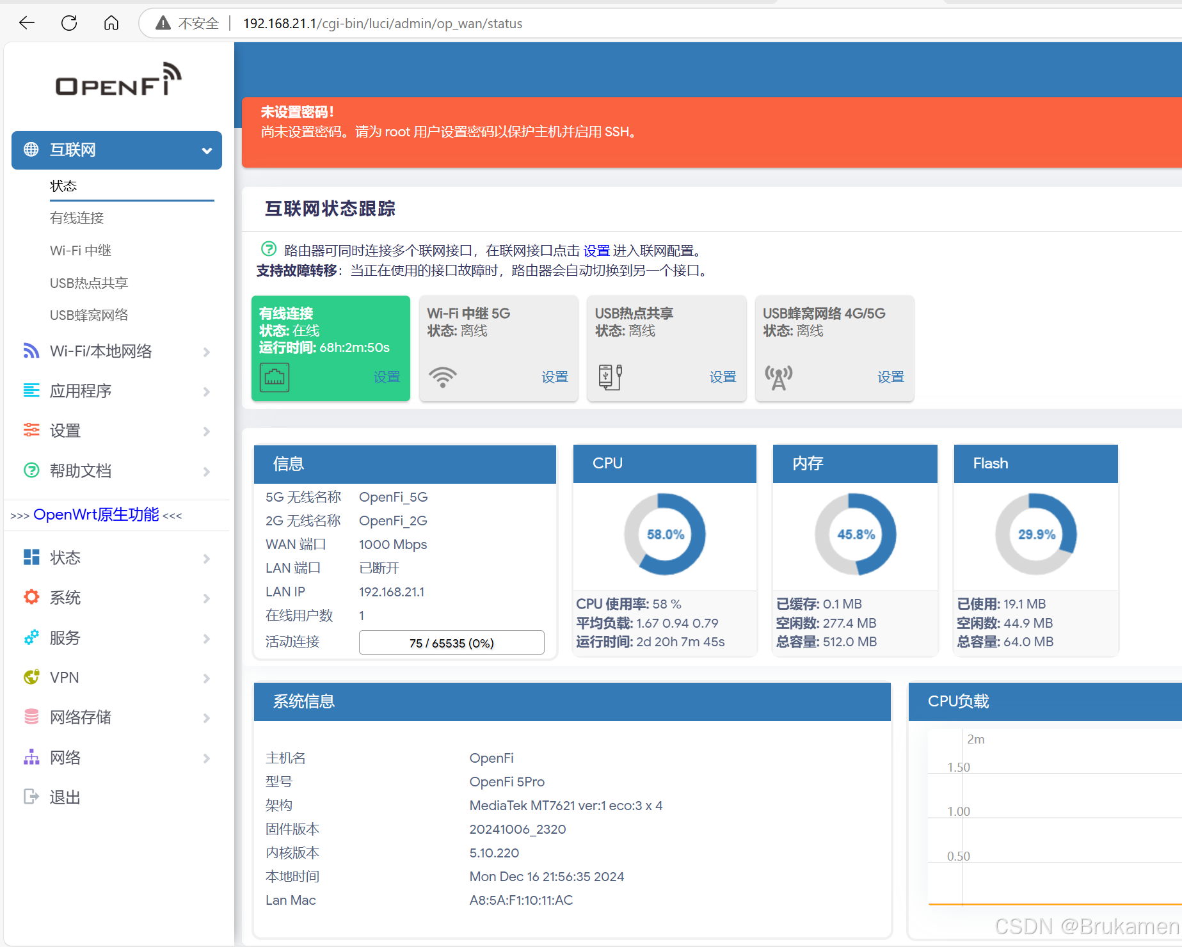Click the 未设置密码 warning banner

click(x=712, y=132)
